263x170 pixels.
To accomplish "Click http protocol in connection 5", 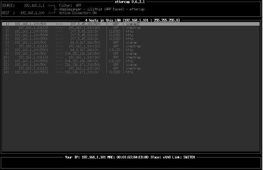I will point(130,39).
